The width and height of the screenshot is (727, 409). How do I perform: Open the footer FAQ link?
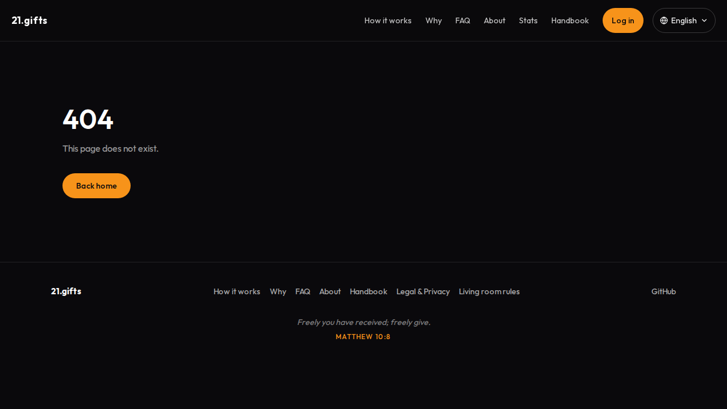[303, 291]
